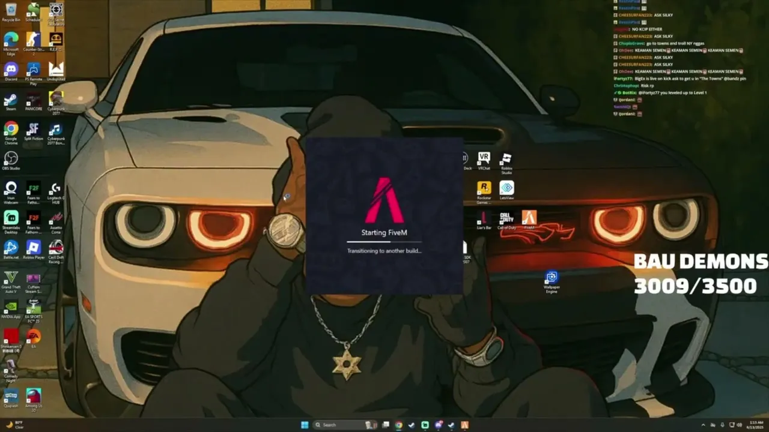Select the FiveM desktop shortcut
Viewport: 769px width, 432px height.
click(x=529, y=220)
